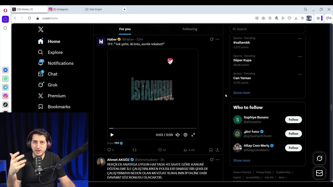Reload the page
This screenshot has height=187, width=333.
[29, 18]
